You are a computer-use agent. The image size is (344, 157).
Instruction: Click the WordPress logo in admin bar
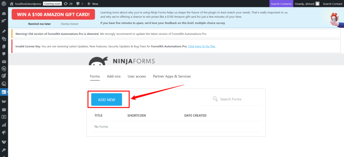pyautogui.click(x=4, y=4)
